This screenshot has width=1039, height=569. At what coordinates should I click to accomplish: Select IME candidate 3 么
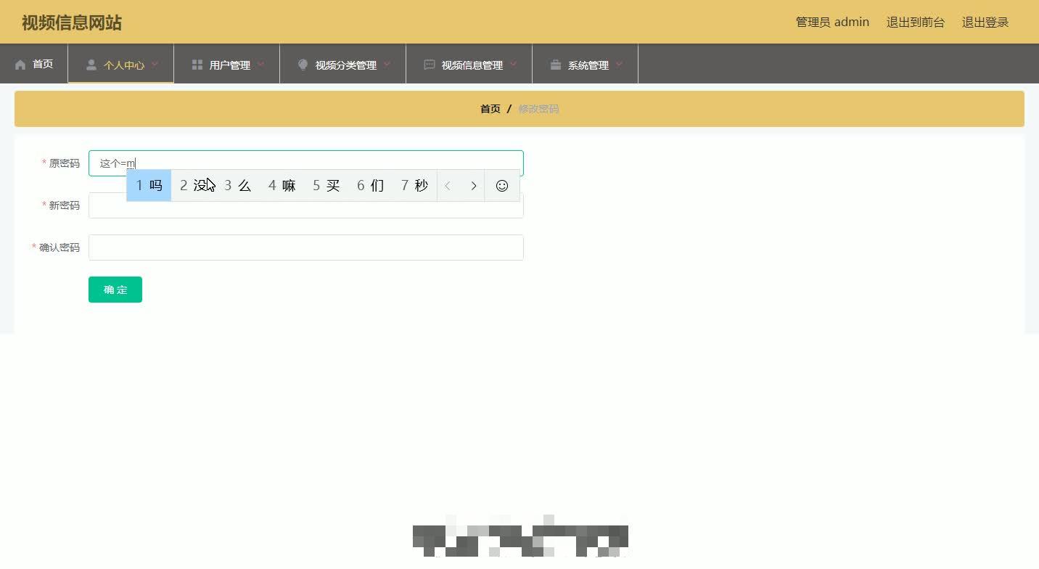coord(238,186)
